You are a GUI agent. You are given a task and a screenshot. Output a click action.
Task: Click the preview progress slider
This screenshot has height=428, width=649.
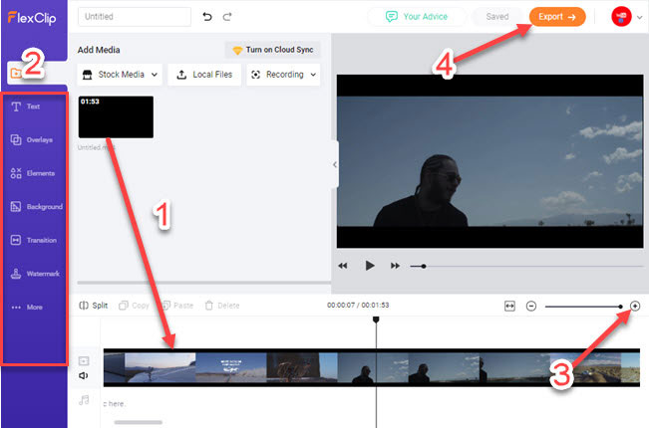click(x=526, y=266)
